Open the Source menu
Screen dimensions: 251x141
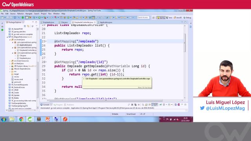coord(13,14)
